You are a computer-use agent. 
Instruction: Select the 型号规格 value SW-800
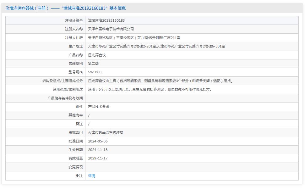[x=96, y=72]
